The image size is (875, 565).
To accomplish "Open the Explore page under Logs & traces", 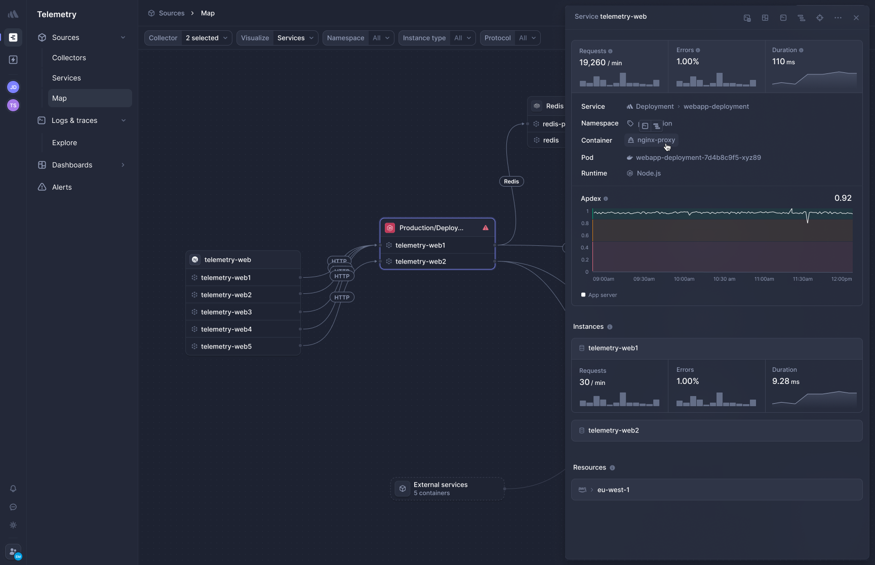I will (64, 143).
